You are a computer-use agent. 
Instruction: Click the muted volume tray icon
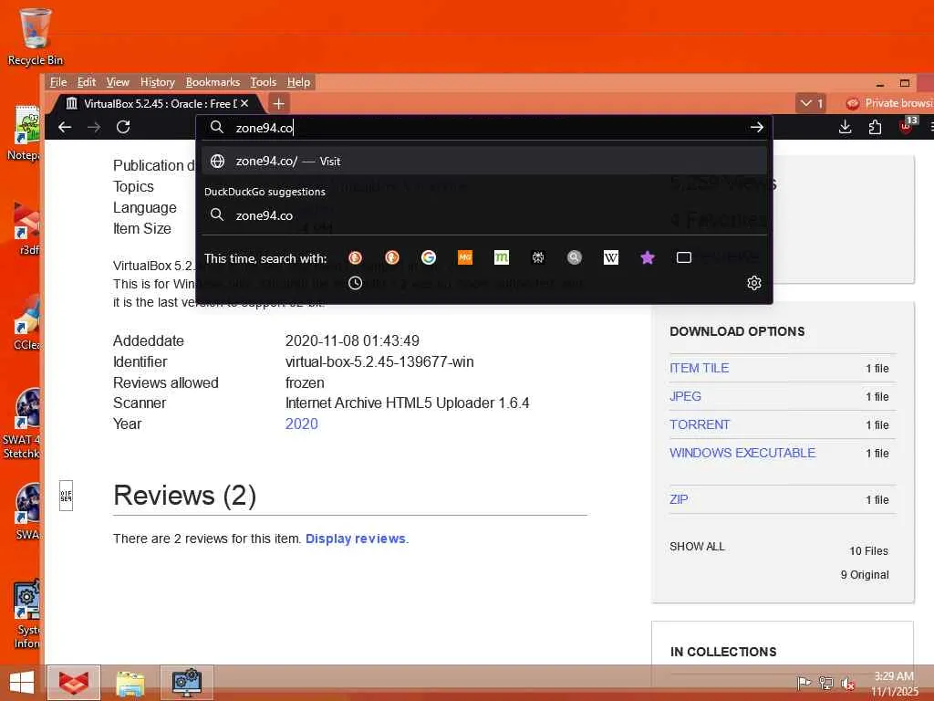[x=847, y=683]
